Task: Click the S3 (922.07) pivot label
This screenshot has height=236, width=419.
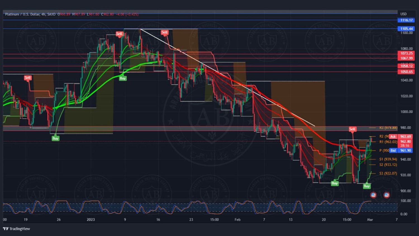Action: tap(388, 173)
